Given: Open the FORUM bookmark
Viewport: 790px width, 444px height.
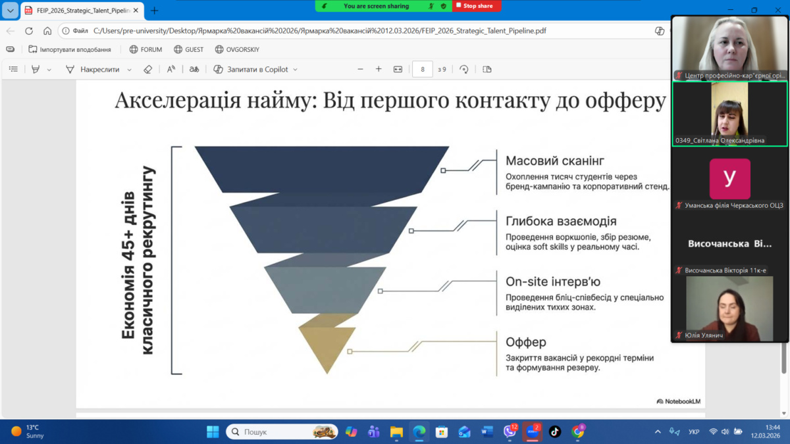Looking at the screenshot, I should point(145,49).
